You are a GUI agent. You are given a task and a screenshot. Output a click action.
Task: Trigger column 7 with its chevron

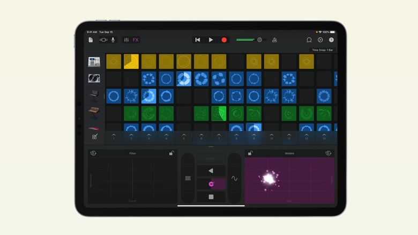[x=219, y=136]
